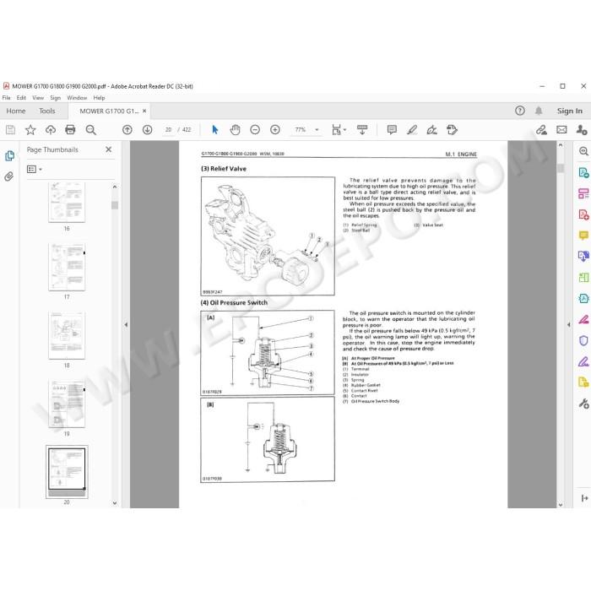Screen dimensions: 591x591
Task: Click the share with others person icon
Action: click(x=582, y=130)
